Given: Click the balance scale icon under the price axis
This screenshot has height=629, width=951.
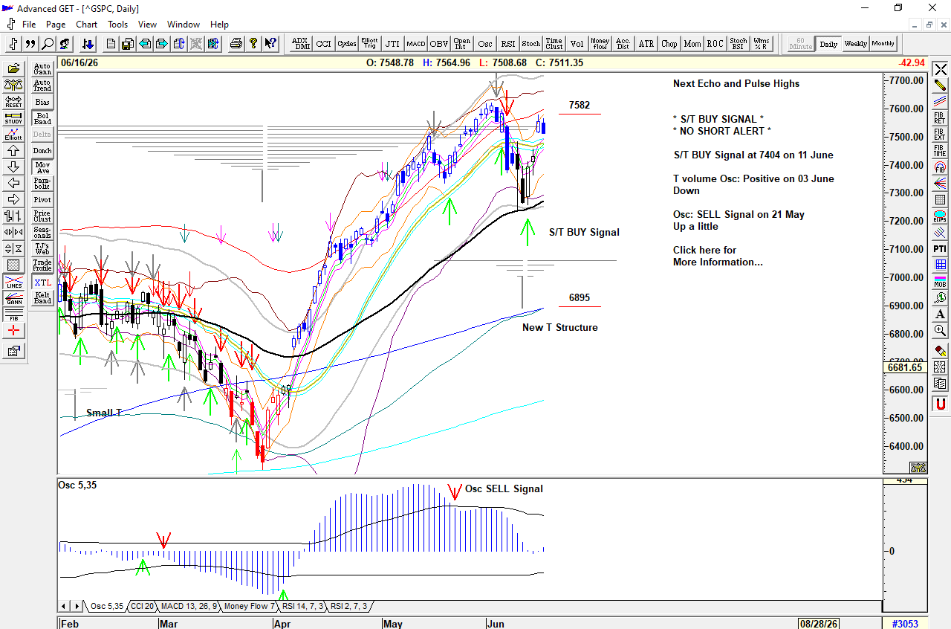Looking at the screenshot, I should (x=918, y=468).
